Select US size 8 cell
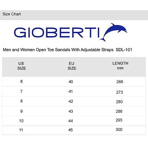Viewport: 148px width, 148px height. coord(21,101)
